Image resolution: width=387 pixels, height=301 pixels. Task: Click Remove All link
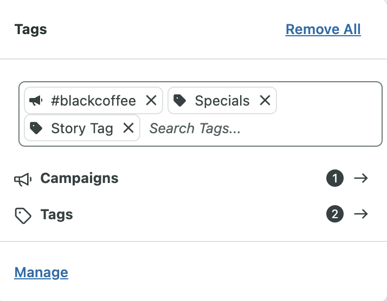click(x=323, y=29)
